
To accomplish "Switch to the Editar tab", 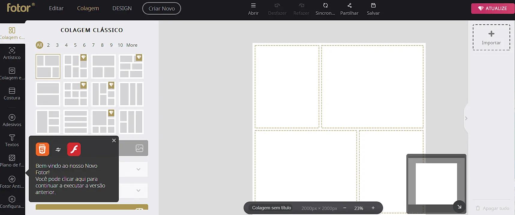I will tap(56, 8).
